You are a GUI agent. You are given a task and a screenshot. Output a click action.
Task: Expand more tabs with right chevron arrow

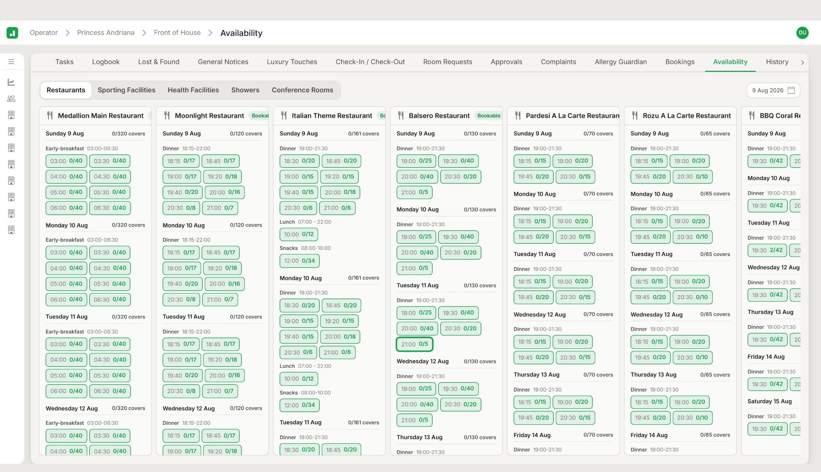802,62
